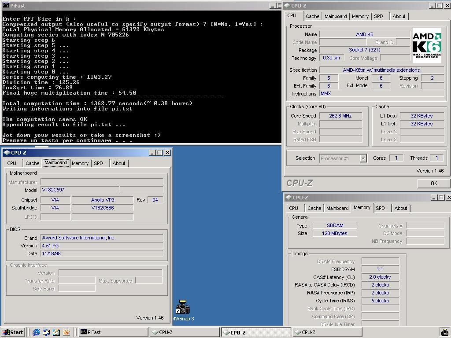Click the Cycle Time (tRAS) 5 clocks field

coord(380,301)
